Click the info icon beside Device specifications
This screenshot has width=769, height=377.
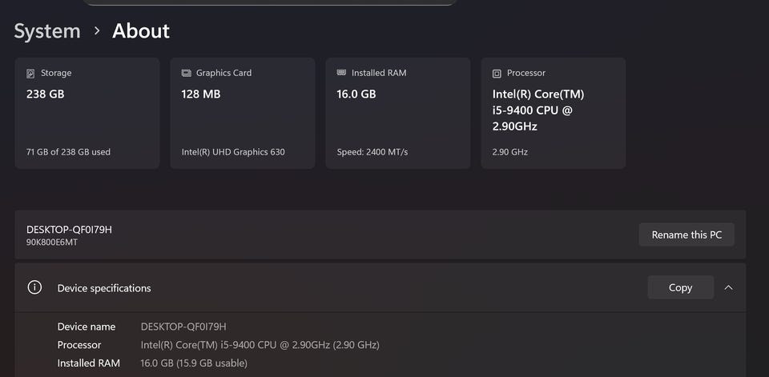(34, 287)
